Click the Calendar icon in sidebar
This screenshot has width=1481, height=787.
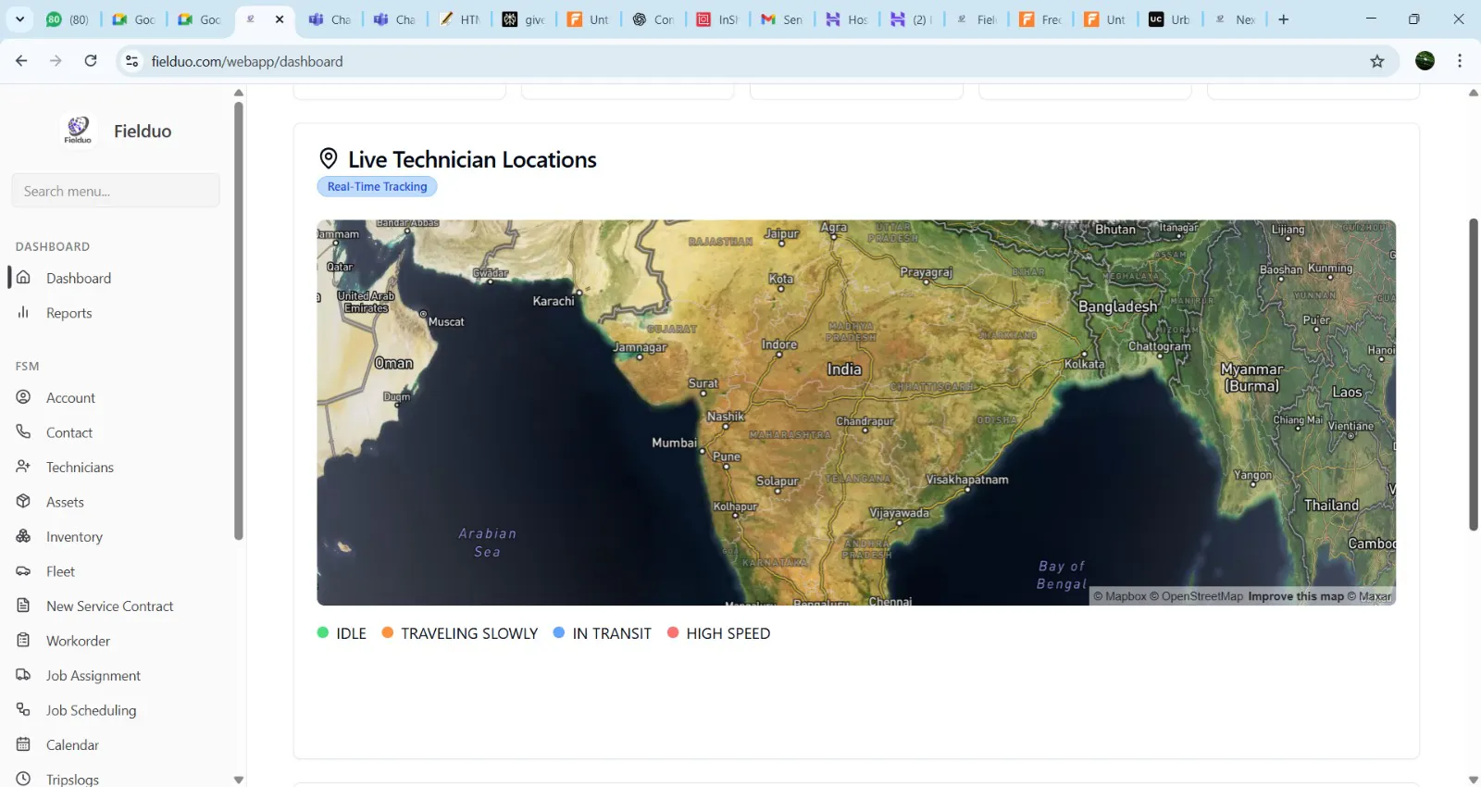[23, 744]
